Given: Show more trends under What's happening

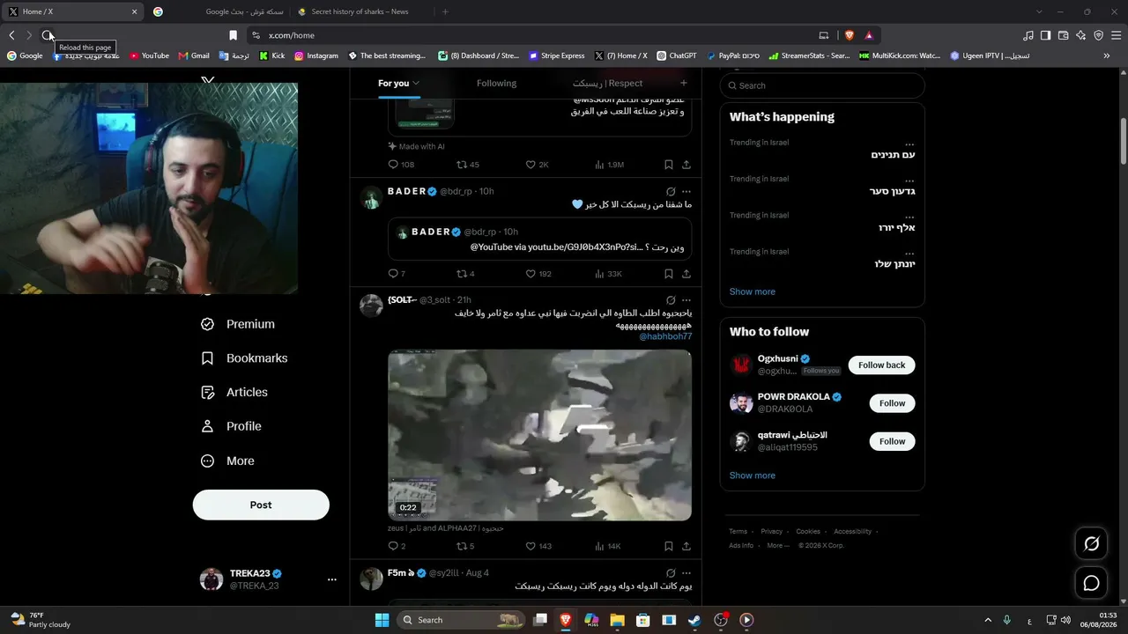Looking at the screenshot, I should pyautogui.click(x=753, y=291).
